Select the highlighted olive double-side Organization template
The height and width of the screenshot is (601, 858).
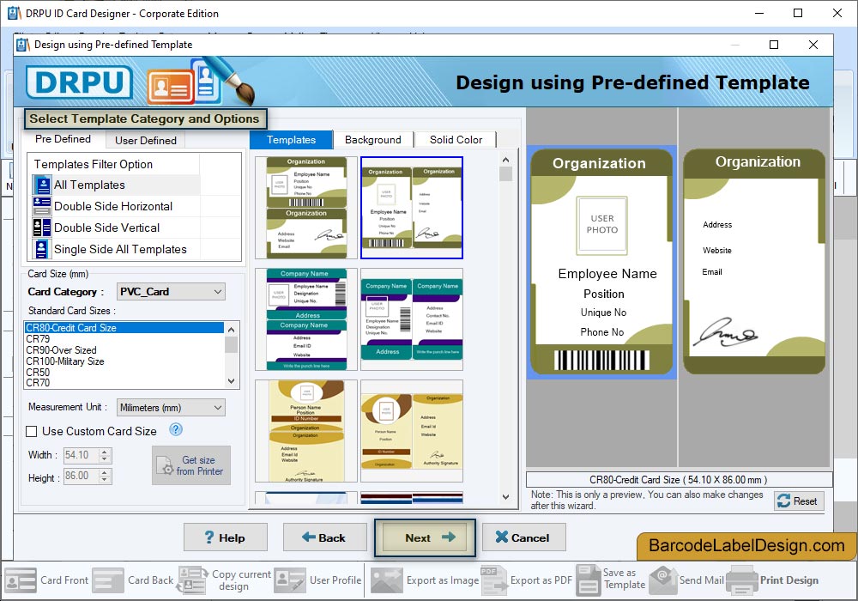[412, 208]
